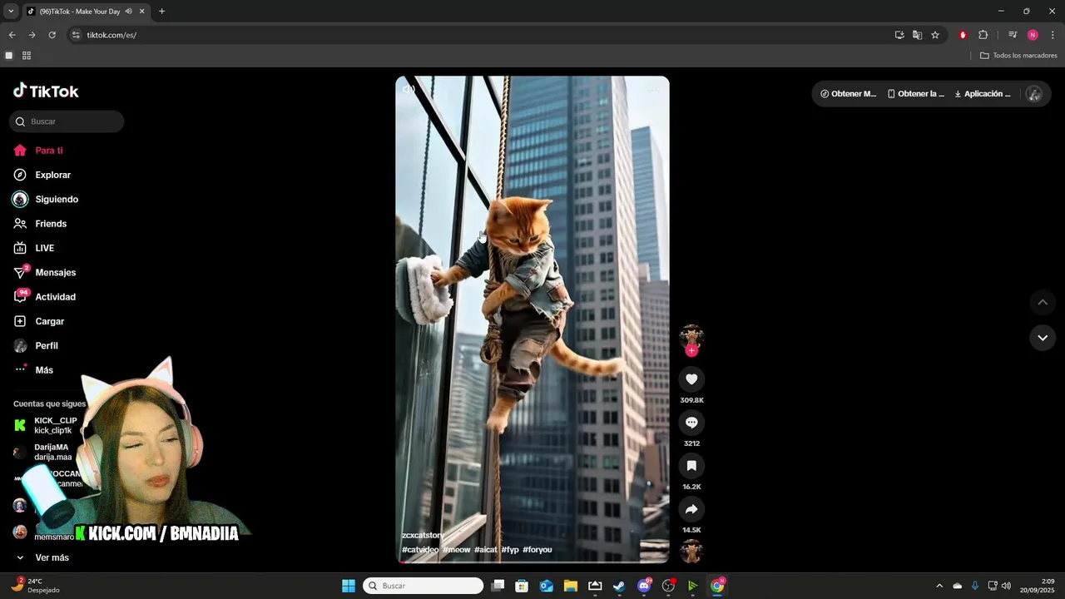Mute the TikTok tab audio icon
The width and height of the screenshot is (1065, 599).
(128, 11)
